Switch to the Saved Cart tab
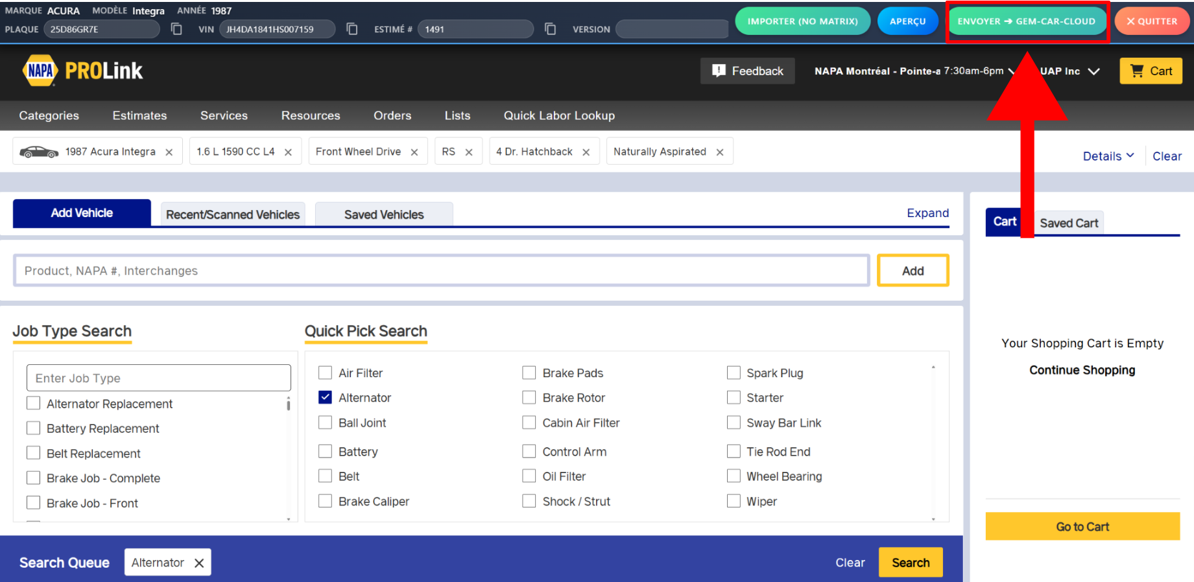The height and width of the screenshot is (582, 1194). pyautogui.click(x=1069, y=223)
